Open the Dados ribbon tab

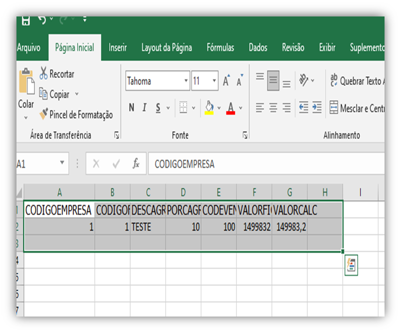[258, 47]
